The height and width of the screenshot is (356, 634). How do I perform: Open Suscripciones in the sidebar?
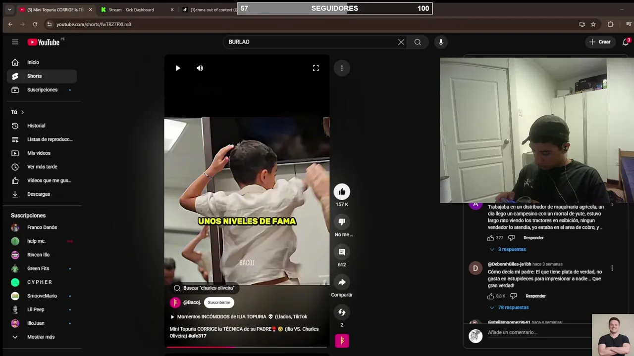click(x=42, y=90)
